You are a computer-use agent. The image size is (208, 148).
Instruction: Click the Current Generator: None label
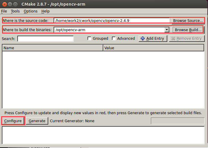tap(72, 121)
